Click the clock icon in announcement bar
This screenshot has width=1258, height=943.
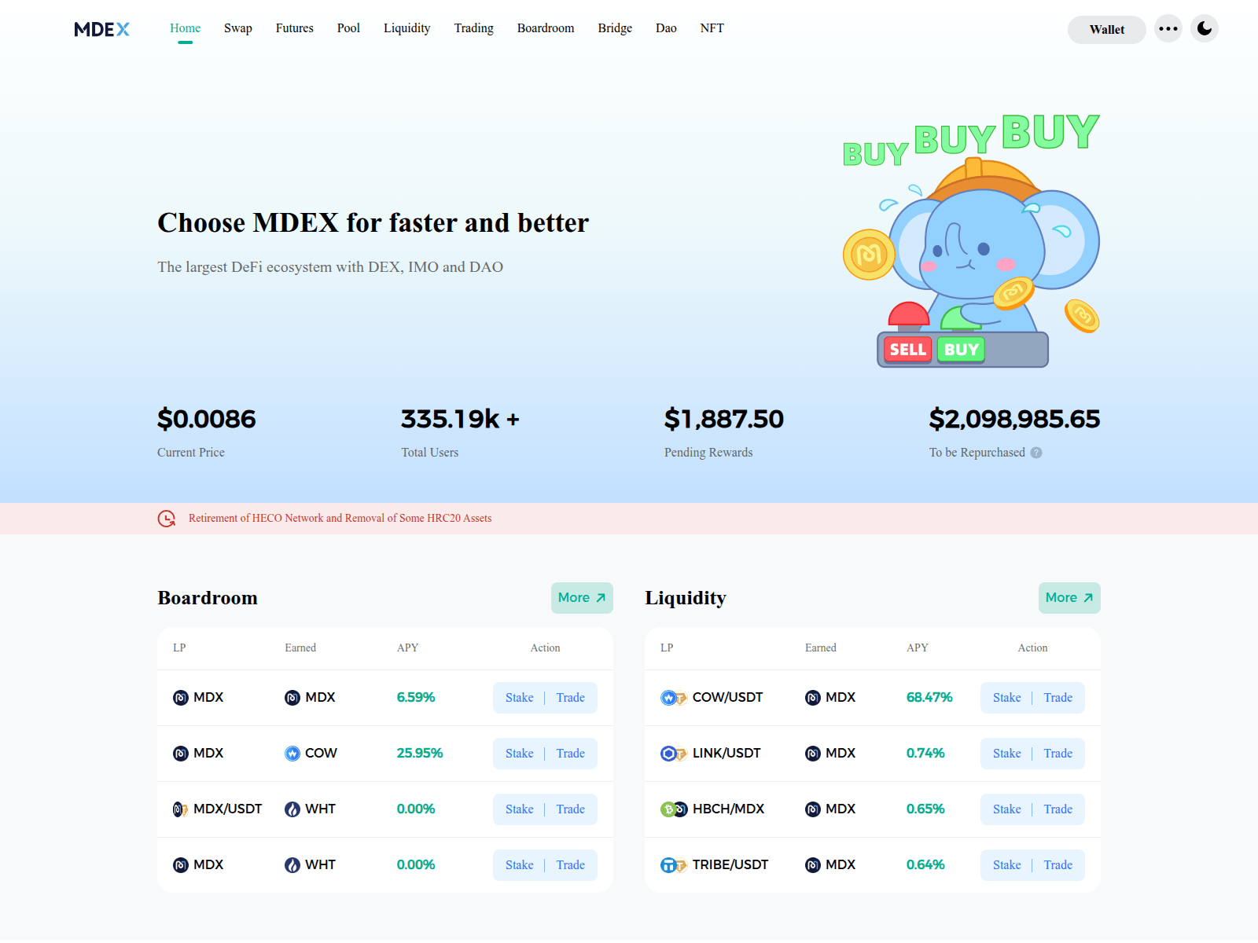167,519
